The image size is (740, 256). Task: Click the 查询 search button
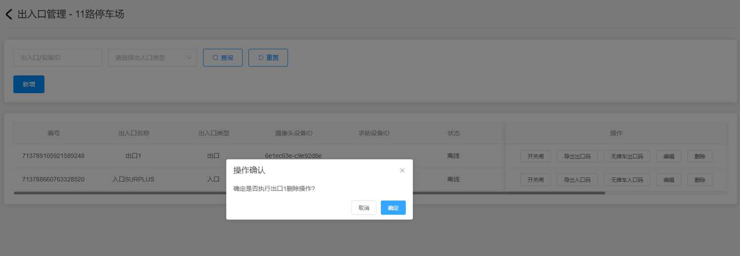(x=223, y=58)
